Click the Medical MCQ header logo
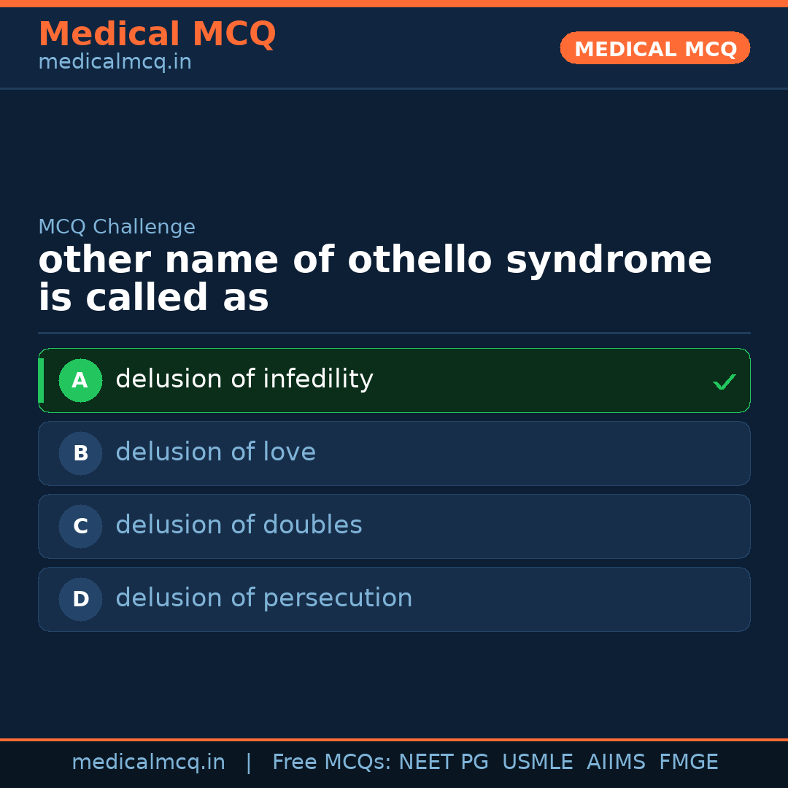 pyautogui.click(x=157, y=34)
